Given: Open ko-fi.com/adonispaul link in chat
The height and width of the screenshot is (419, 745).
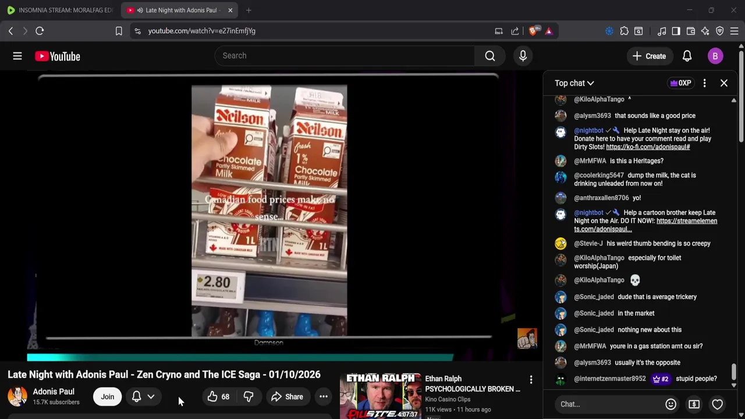Looking at the screenshot, I should [x=648, y=147].
